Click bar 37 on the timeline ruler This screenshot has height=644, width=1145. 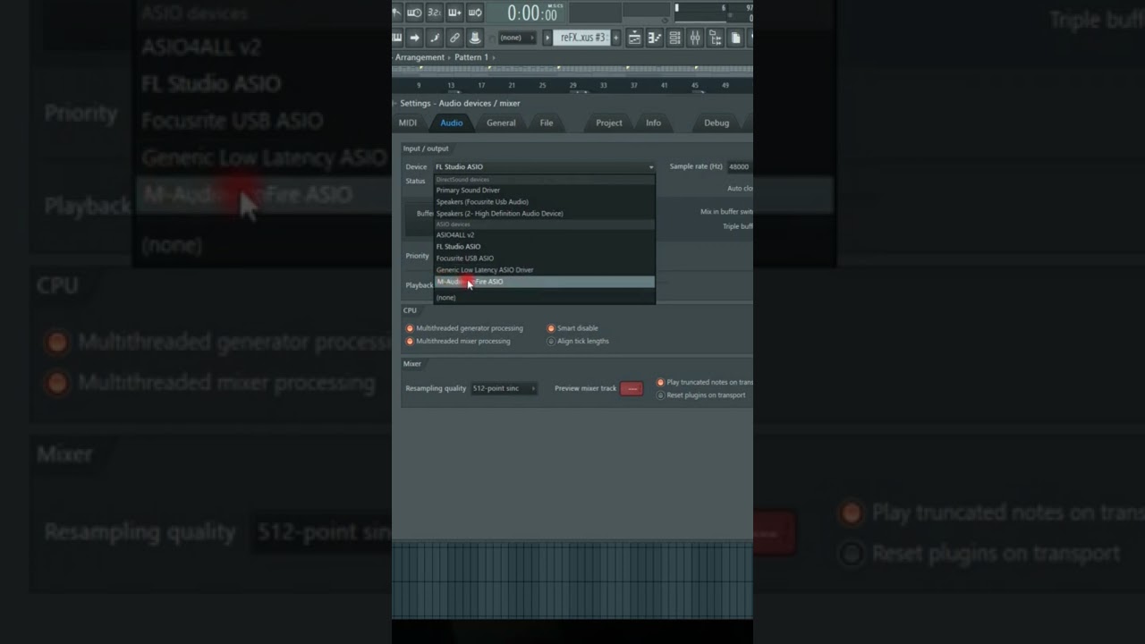633,86
